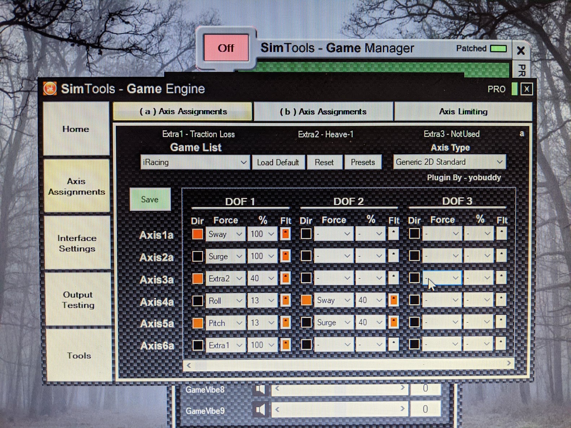Open the Axis2a DOF 2 filter icon
This screenshot has width=571, height=428.
(x=394, y=256)
